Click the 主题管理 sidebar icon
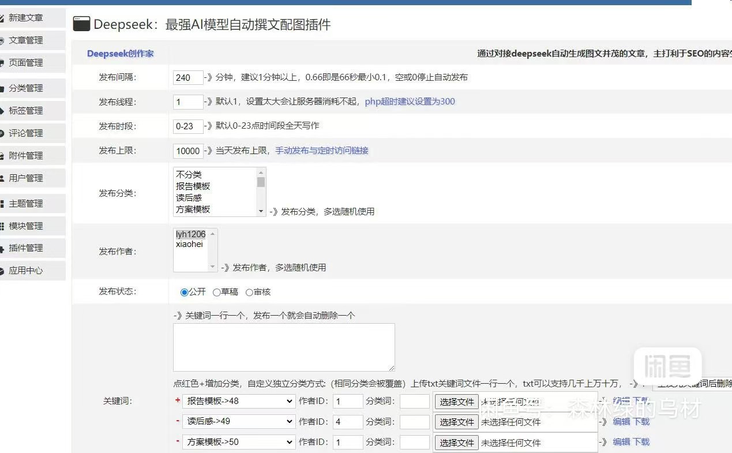This screenshot has width=732, height=453. [x=2, y=204]
